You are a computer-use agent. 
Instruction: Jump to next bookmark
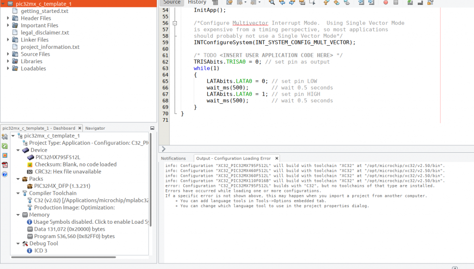(337, 2)
